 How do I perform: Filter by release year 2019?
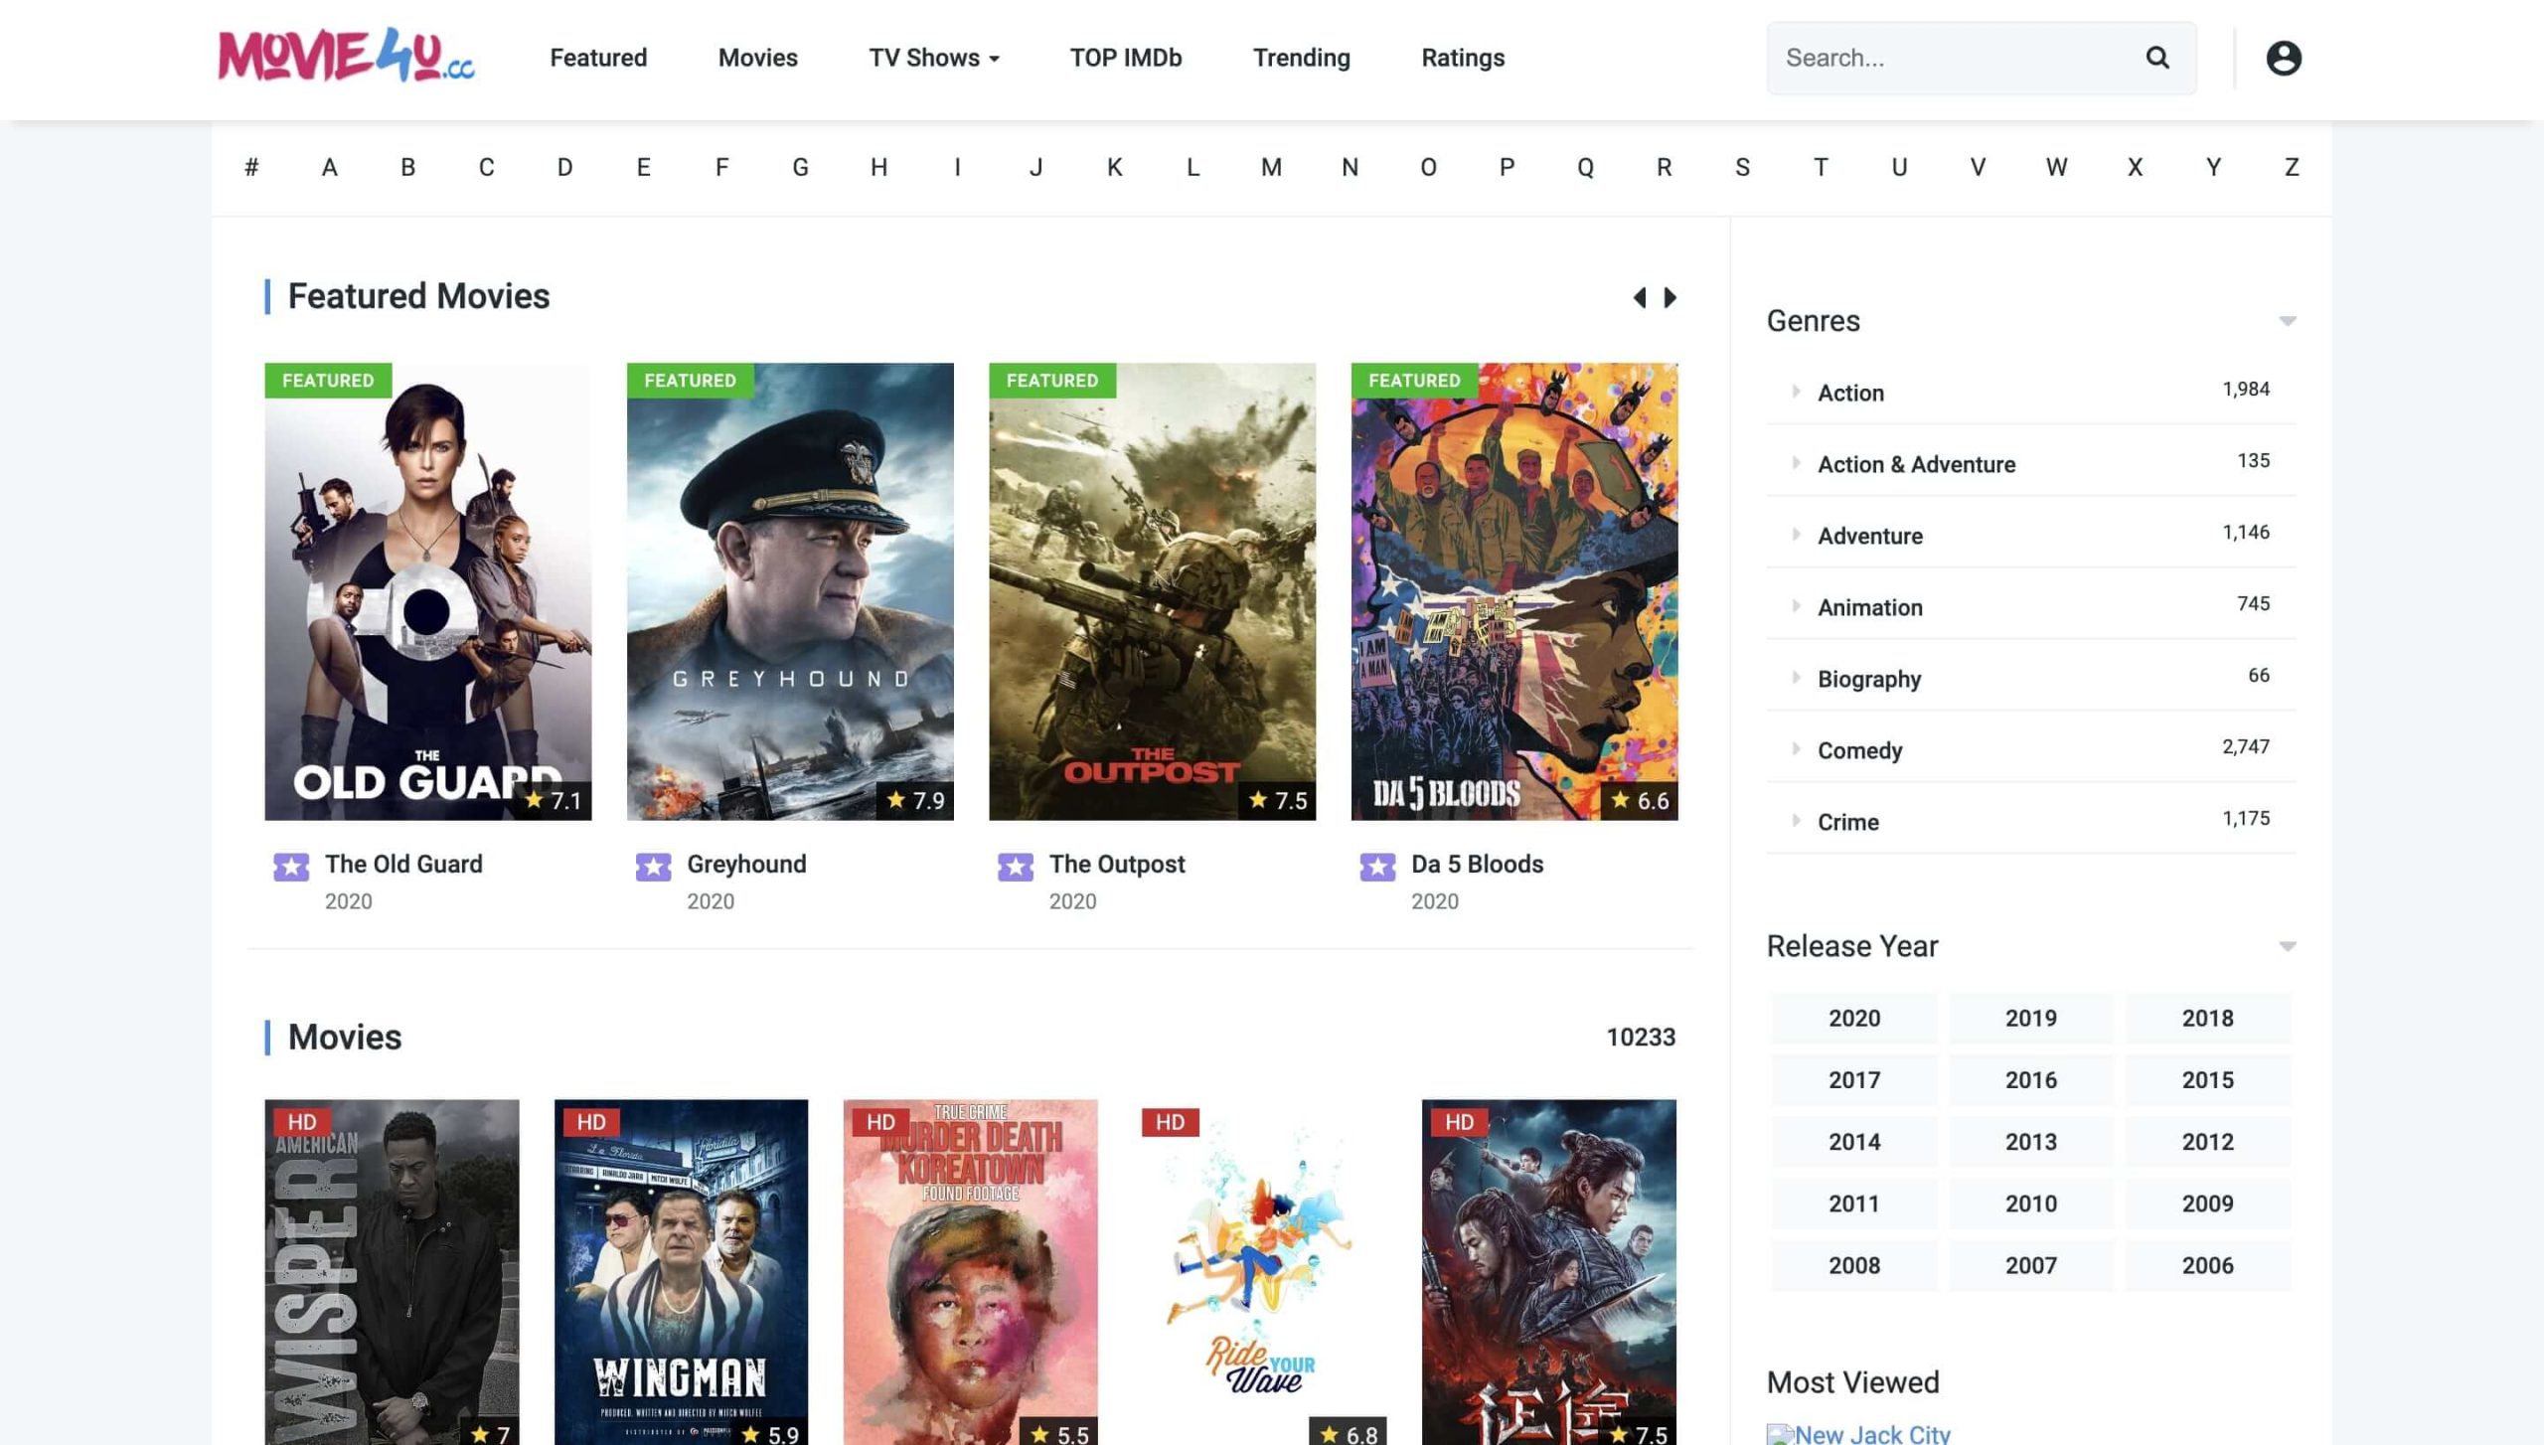[x=2030, y=1018]
